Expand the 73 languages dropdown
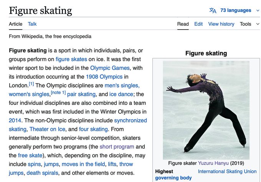The image size is (261, 182). [235, 10]
